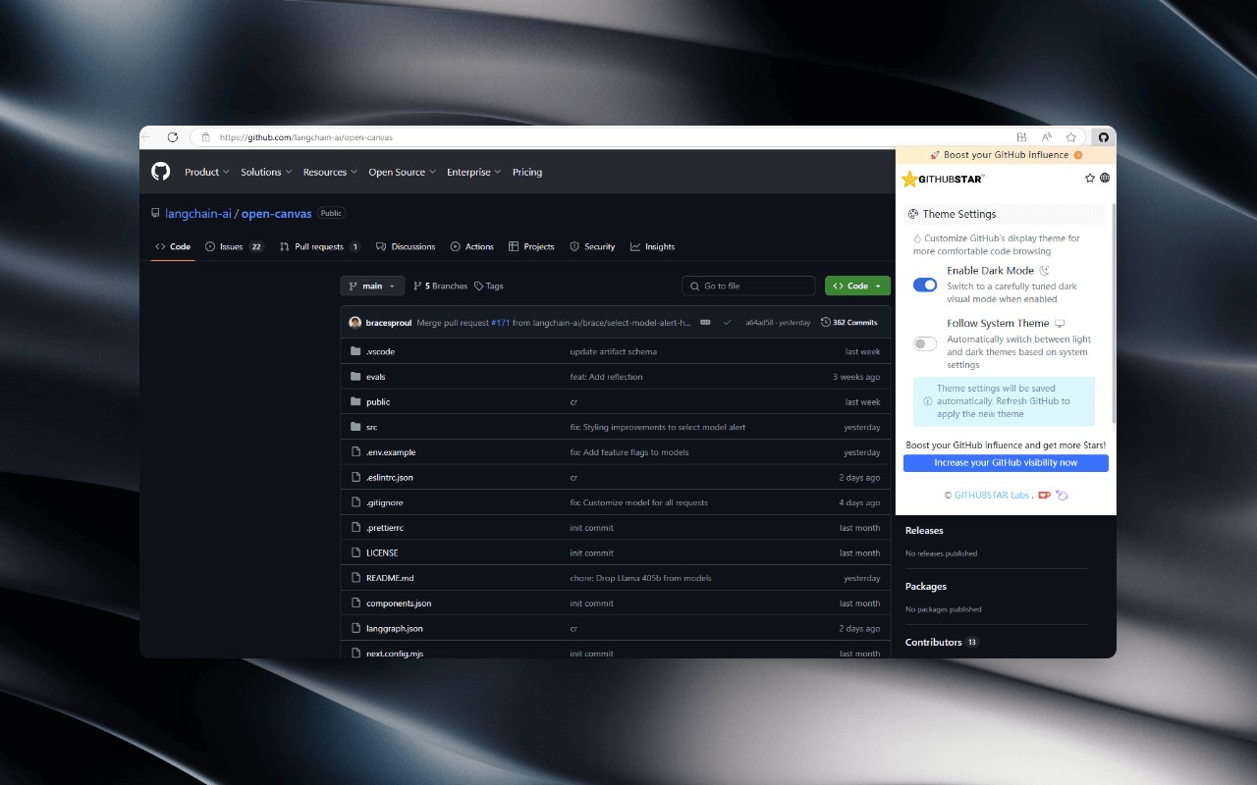Viewport: 1257px width, 785px height.
Task: Click the bracesproul author avatar
Action: (355, 322)
